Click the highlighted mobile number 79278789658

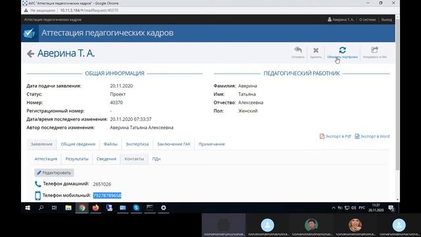[x=107, y=196]
